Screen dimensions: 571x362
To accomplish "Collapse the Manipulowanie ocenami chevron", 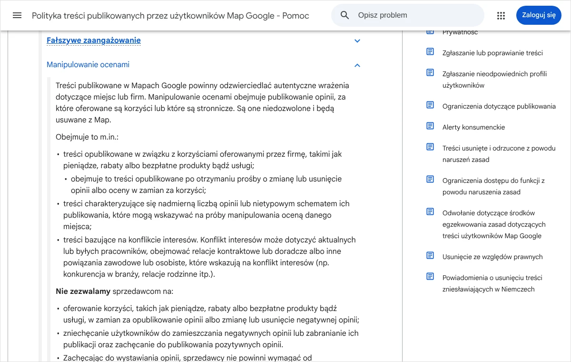I will pyautogui.click(x=357, y=65).
